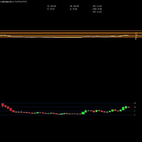The height and width of the screenshot is (142, 142).
Task: Click the 10 price axis label
Action: click(135, 107)
